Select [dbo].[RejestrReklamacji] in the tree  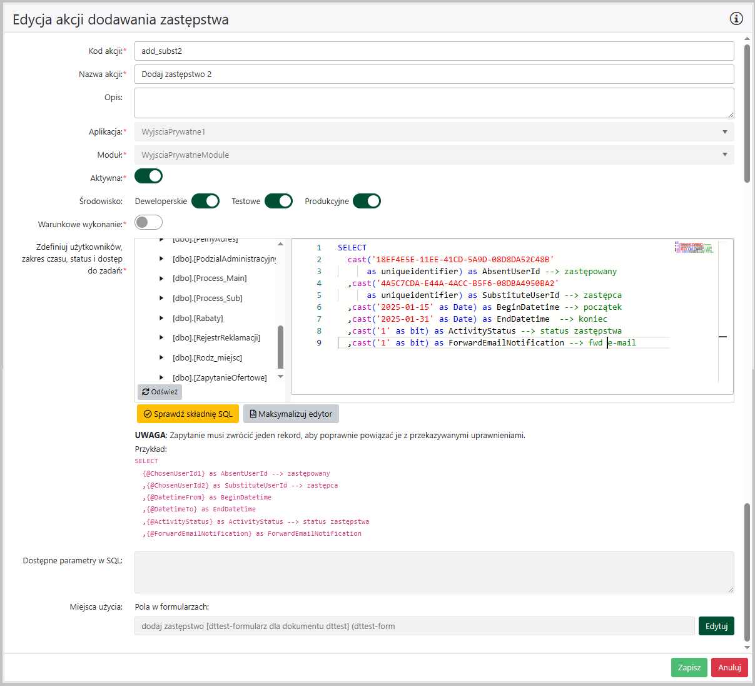point(216,338)
